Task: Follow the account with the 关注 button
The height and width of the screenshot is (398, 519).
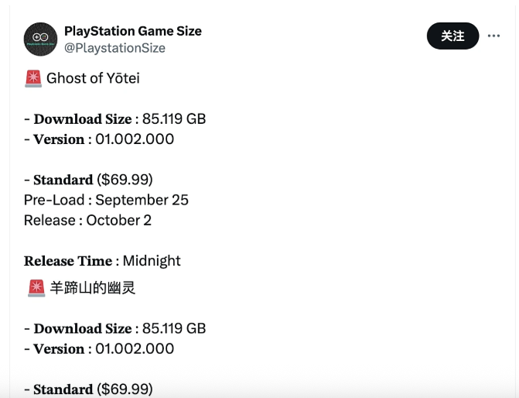Action: pyautogui.click(x=452, y=36)
